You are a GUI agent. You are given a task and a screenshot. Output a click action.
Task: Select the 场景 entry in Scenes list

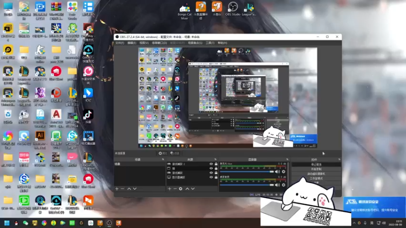coord(139,164)
